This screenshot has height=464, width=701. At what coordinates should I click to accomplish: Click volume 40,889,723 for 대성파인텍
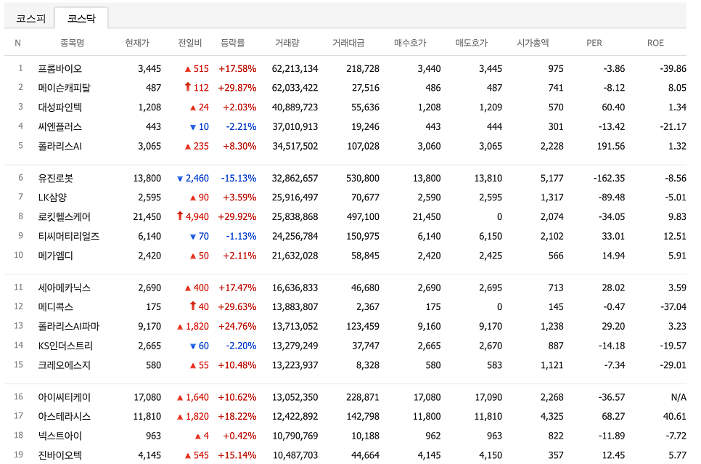(x=295, y=107)
